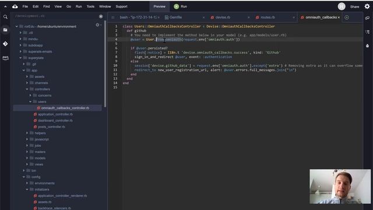This screenshot has height=210, width=373.
Task: Show the Environment file tree panel icon
Action: point(5,30)
